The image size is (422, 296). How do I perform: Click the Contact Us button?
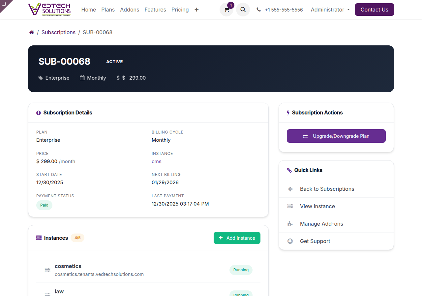[374, 10]
